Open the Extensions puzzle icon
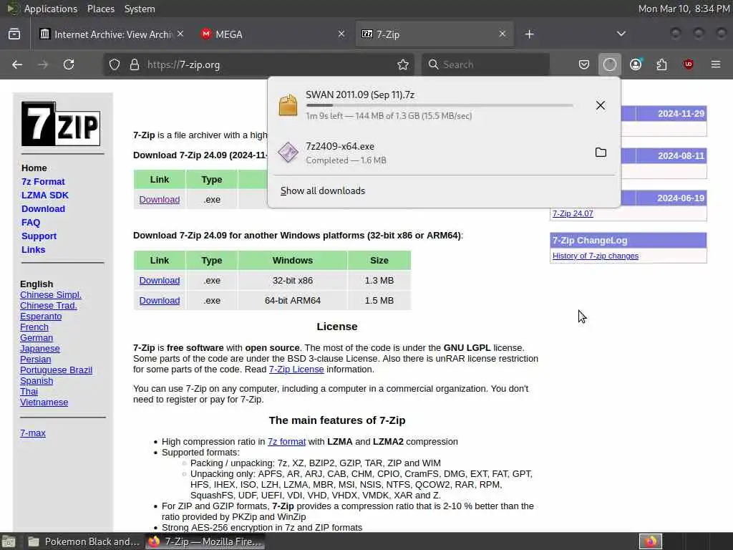Image resolution: width=733 pixels, height=550 pixels. [661, 64]
